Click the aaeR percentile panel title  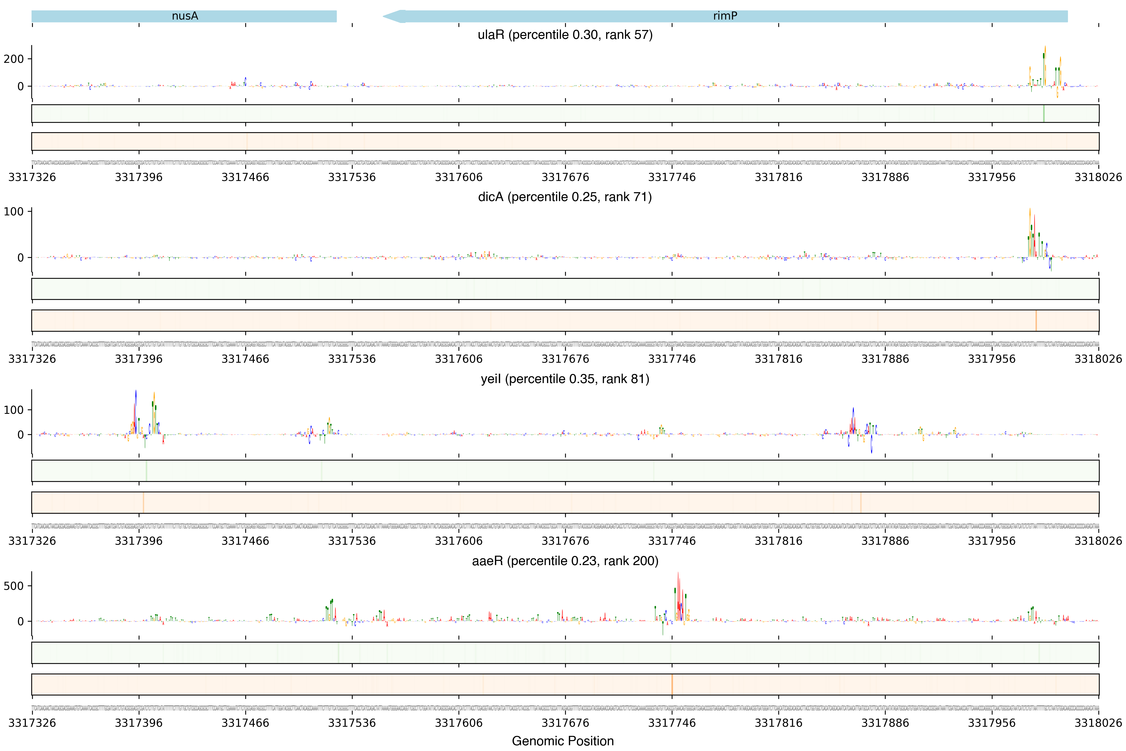pyautogui.click(x=565, y=561)
